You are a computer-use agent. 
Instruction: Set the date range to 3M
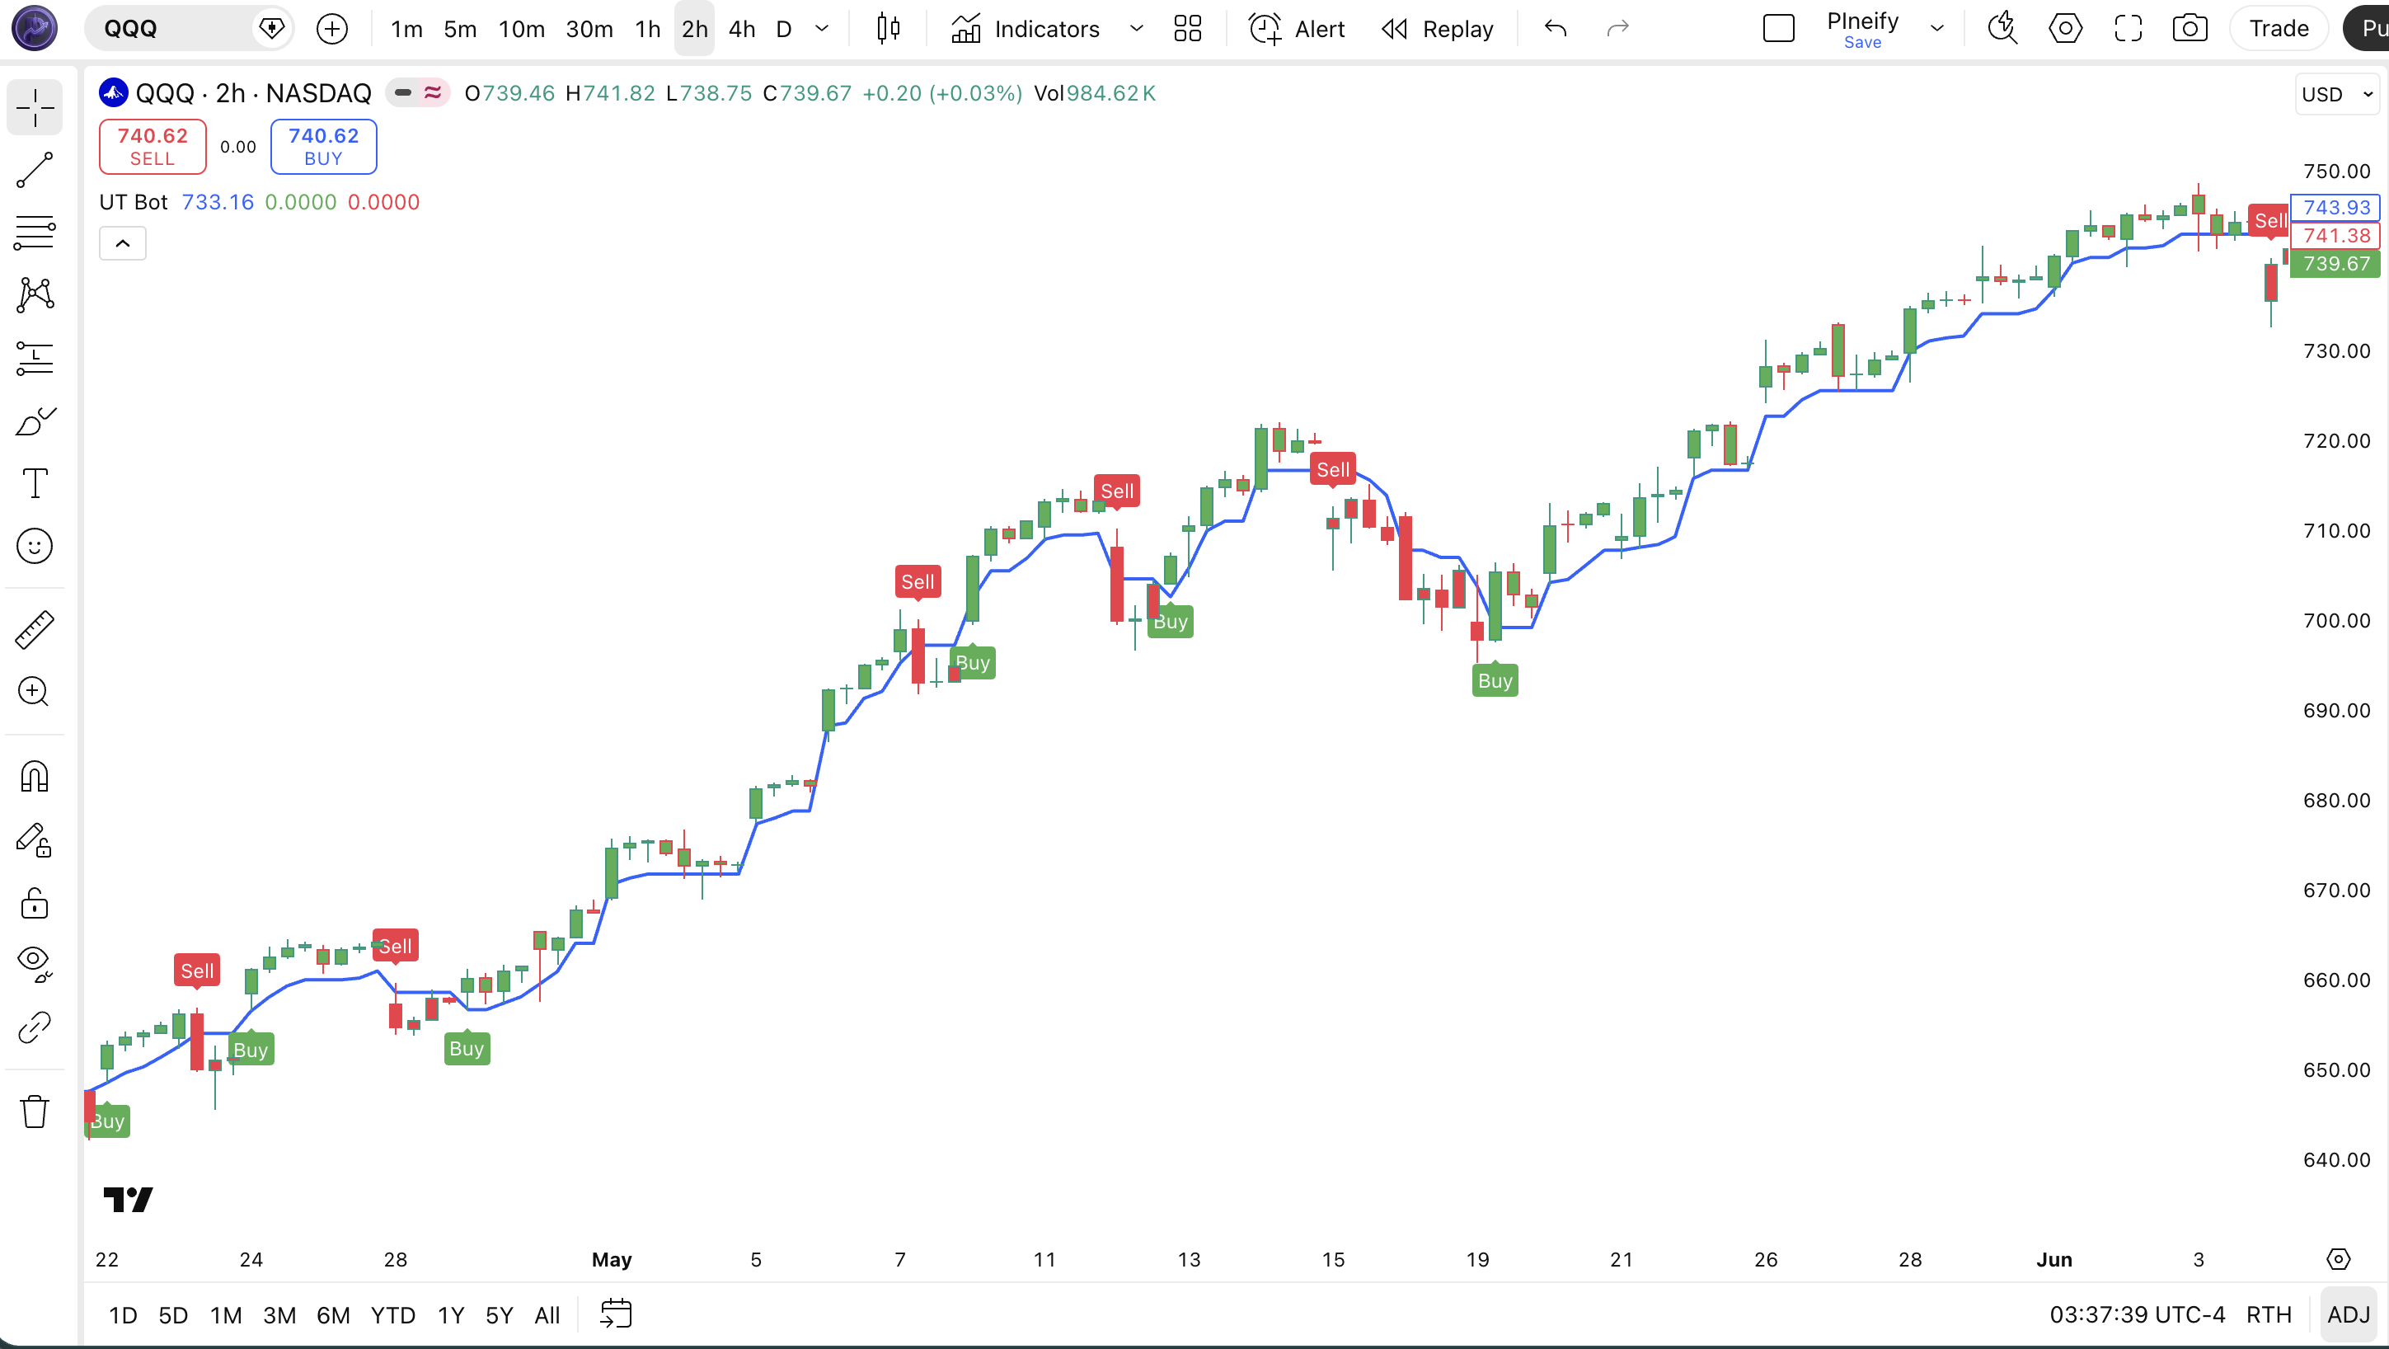(279, 1314)
